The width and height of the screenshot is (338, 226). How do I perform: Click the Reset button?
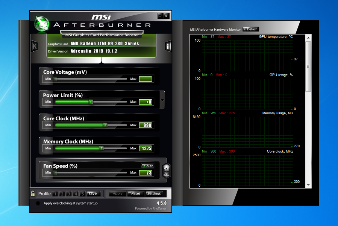(x=136, y=193)
